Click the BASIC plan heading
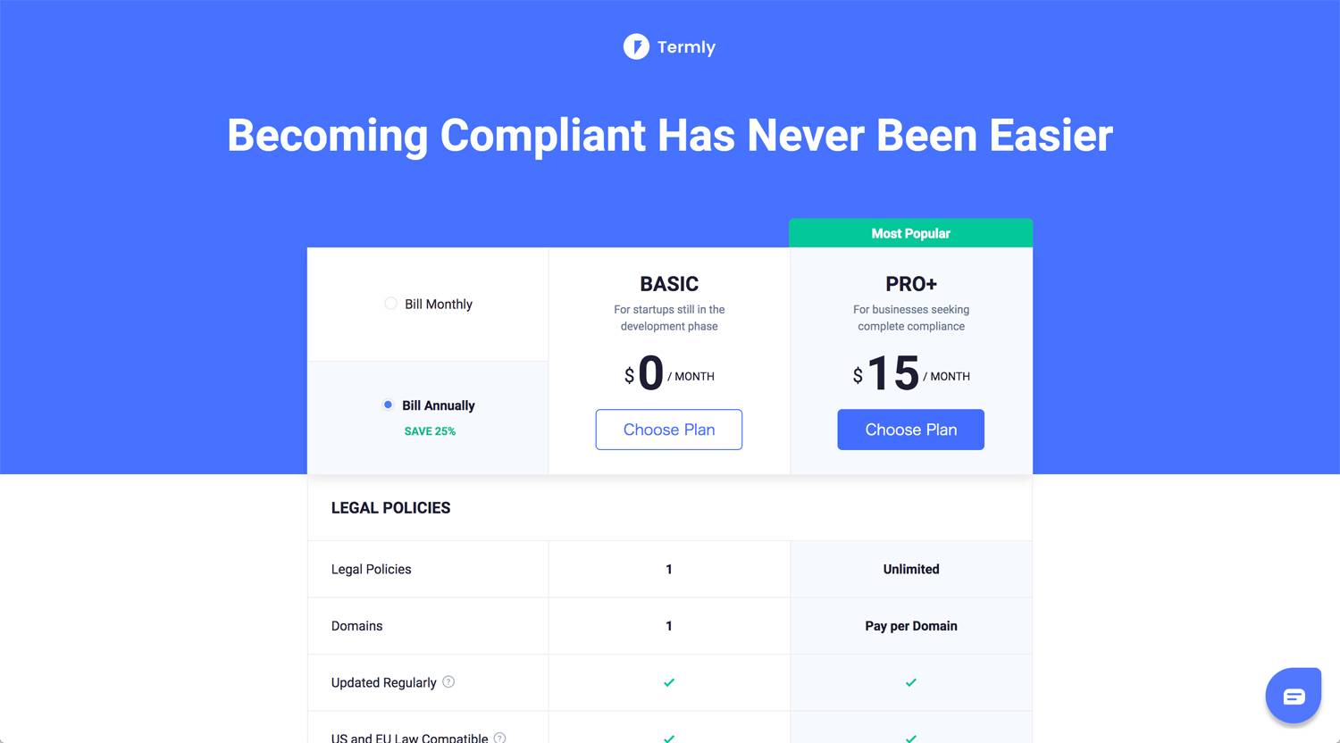 [x=669, y=284]
